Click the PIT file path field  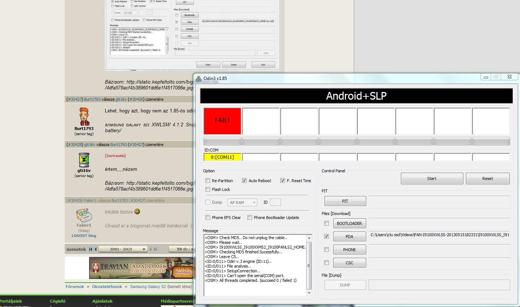(439, 201)
